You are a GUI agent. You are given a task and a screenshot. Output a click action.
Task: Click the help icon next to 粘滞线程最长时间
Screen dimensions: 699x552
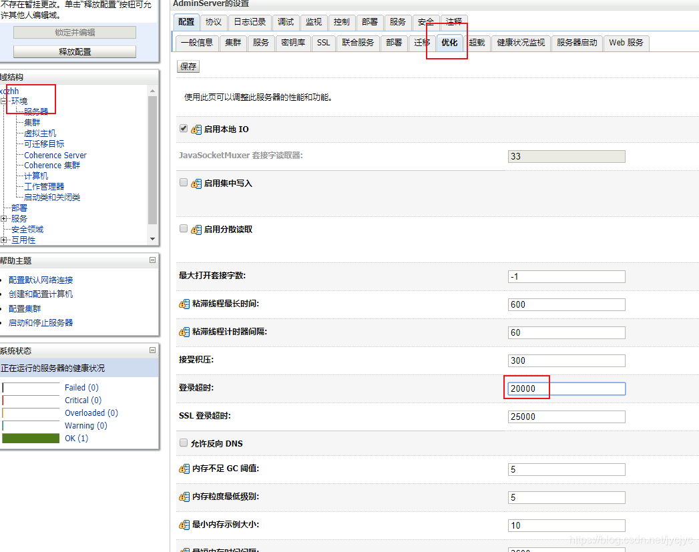(184, 304)
